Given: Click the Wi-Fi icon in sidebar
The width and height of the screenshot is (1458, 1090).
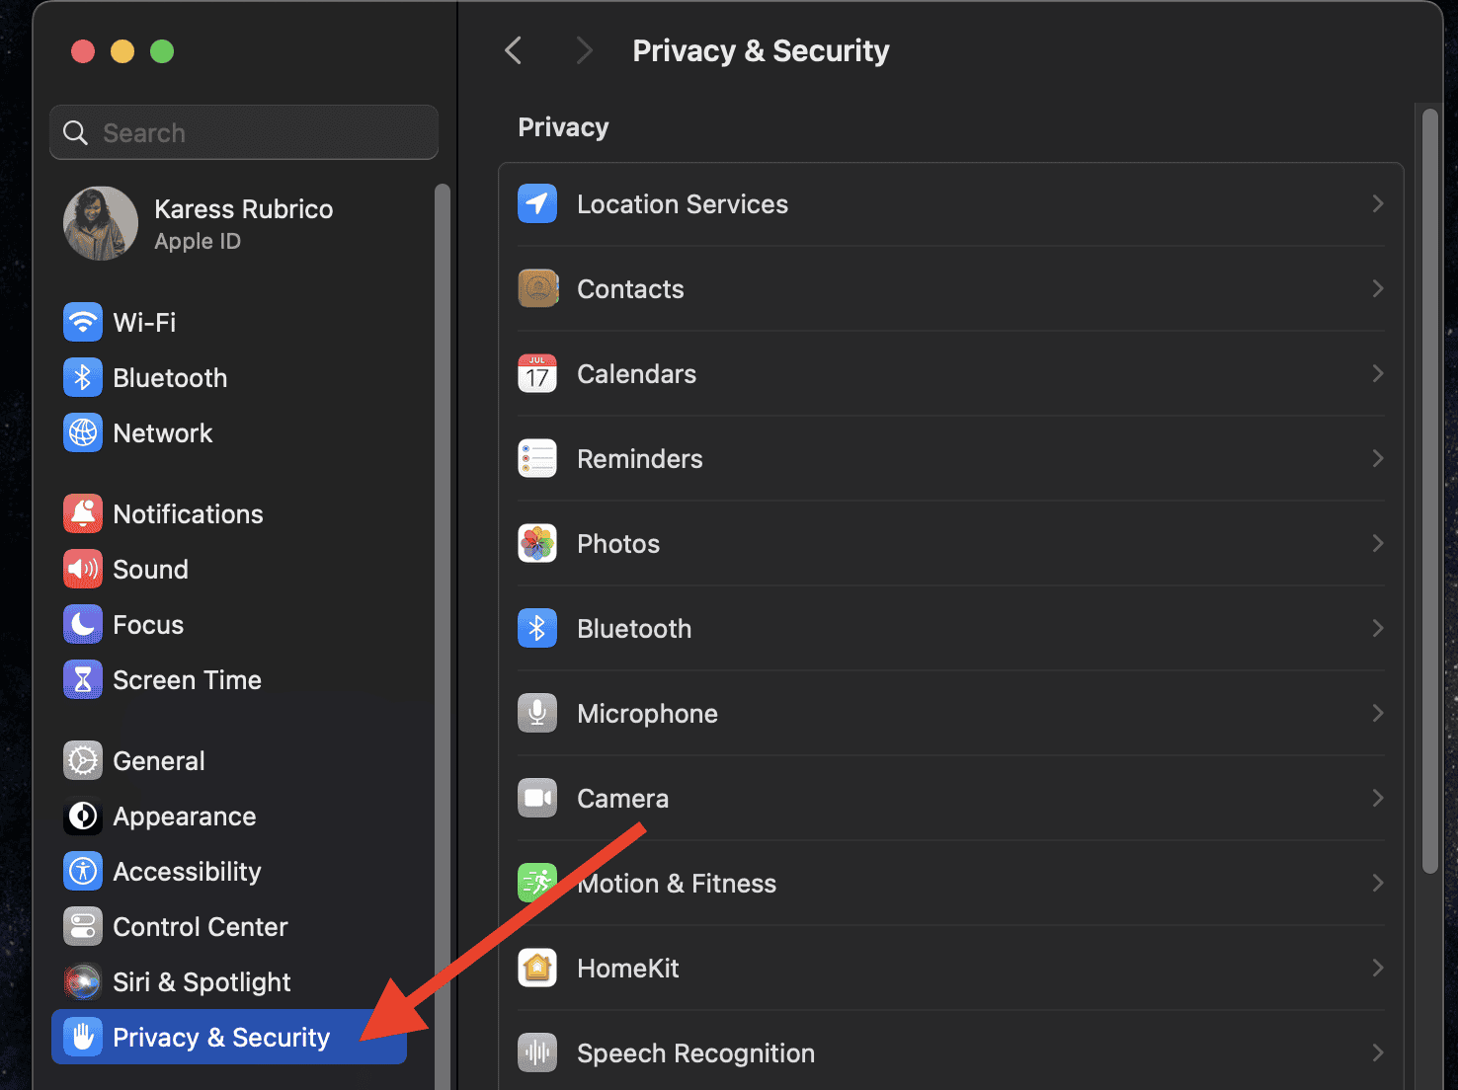Looking at the screenshot, I should pyautogui.click(x=83, y=322).
